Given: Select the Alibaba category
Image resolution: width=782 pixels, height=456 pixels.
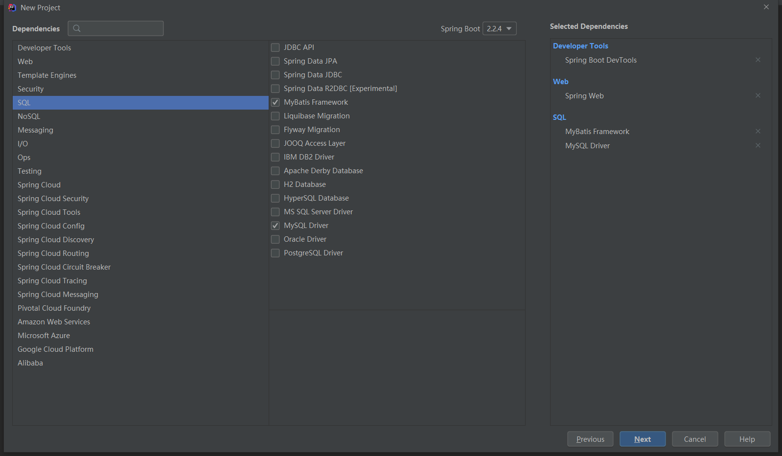Looking at the screenshot, I should 140,363.
